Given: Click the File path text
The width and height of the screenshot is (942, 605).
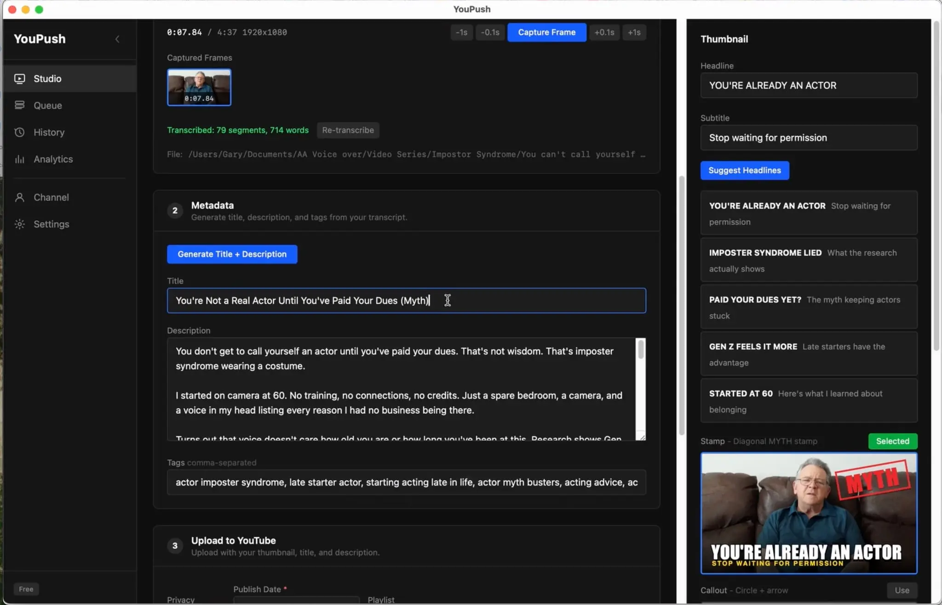Looking at the screenshot, I should [406, 155].
